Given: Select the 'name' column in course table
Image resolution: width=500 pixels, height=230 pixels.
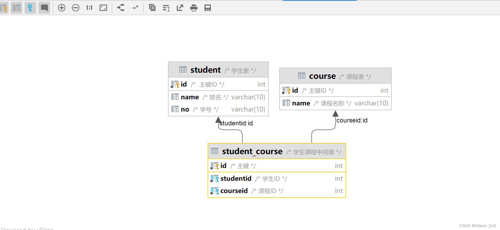Looking at the screenshot, I should [335, 103].
